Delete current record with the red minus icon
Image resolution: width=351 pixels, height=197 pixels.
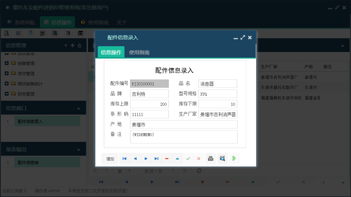[x=167, y=158]
